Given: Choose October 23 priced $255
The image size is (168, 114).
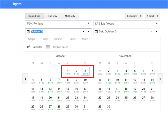Looking at the screenshot, I should 77,99.
